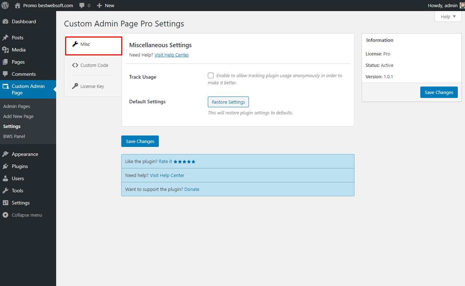Switch to the License Key tab

tap(93, 86)
